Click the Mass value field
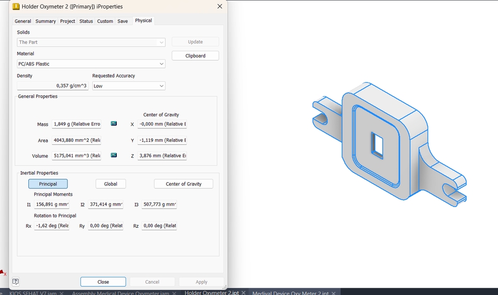Screen dimensions: 498x295 tap(77, 124)
